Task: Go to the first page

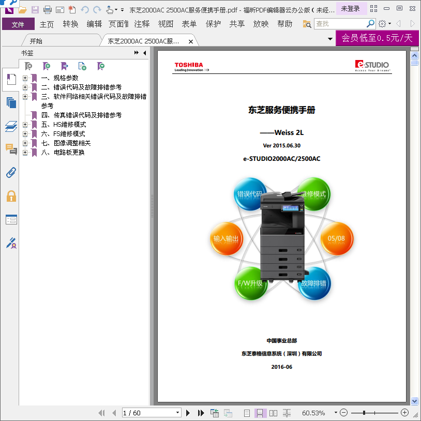Action: pyautogui.click(x=101, y=413)
